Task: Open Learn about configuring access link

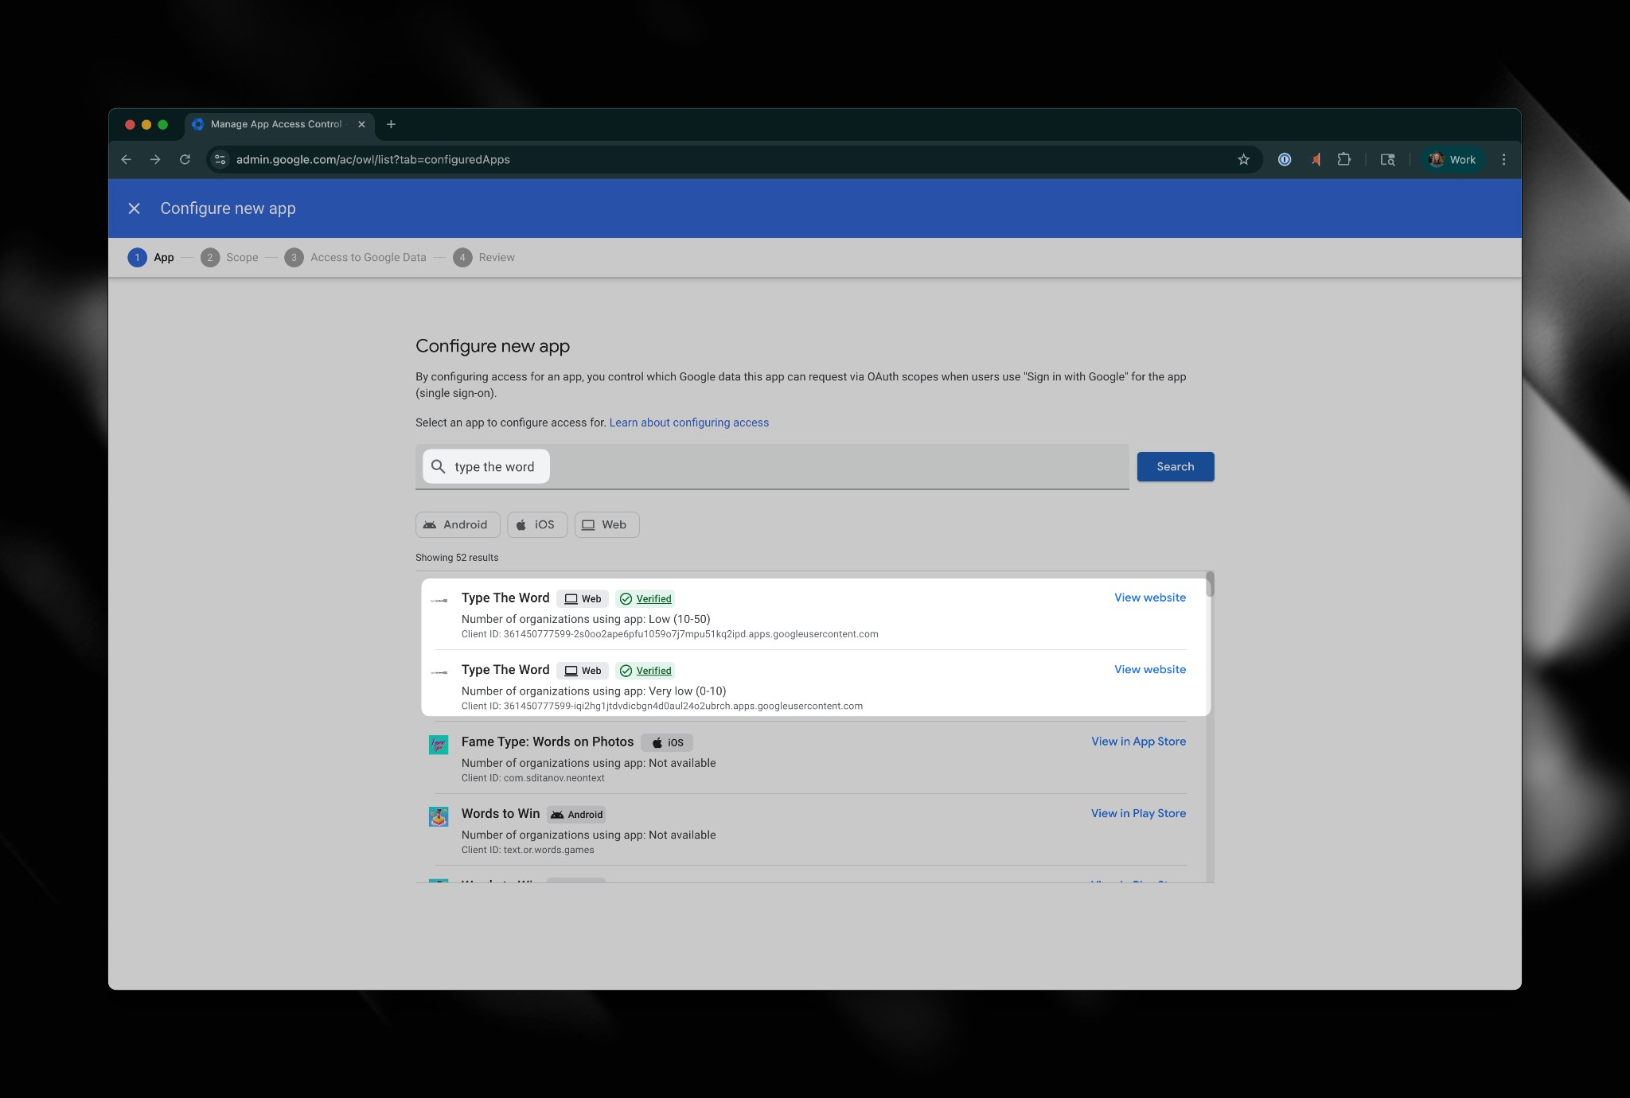Action: pos(689,422)
